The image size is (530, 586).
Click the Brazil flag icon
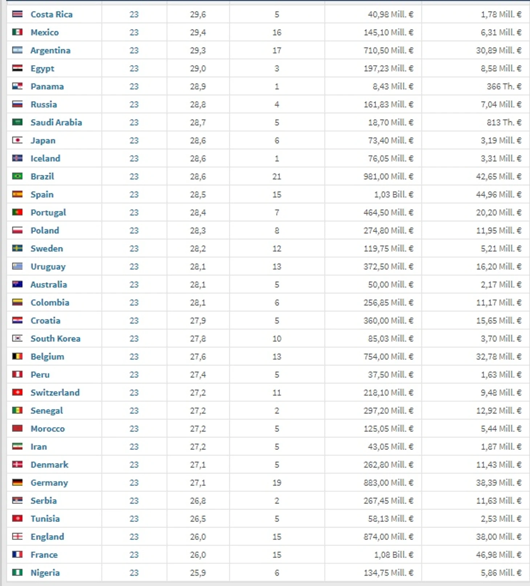17,176
